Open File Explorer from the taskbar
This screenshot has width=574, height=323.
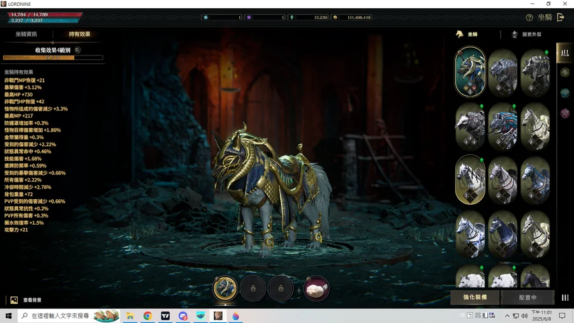(130, 316)
